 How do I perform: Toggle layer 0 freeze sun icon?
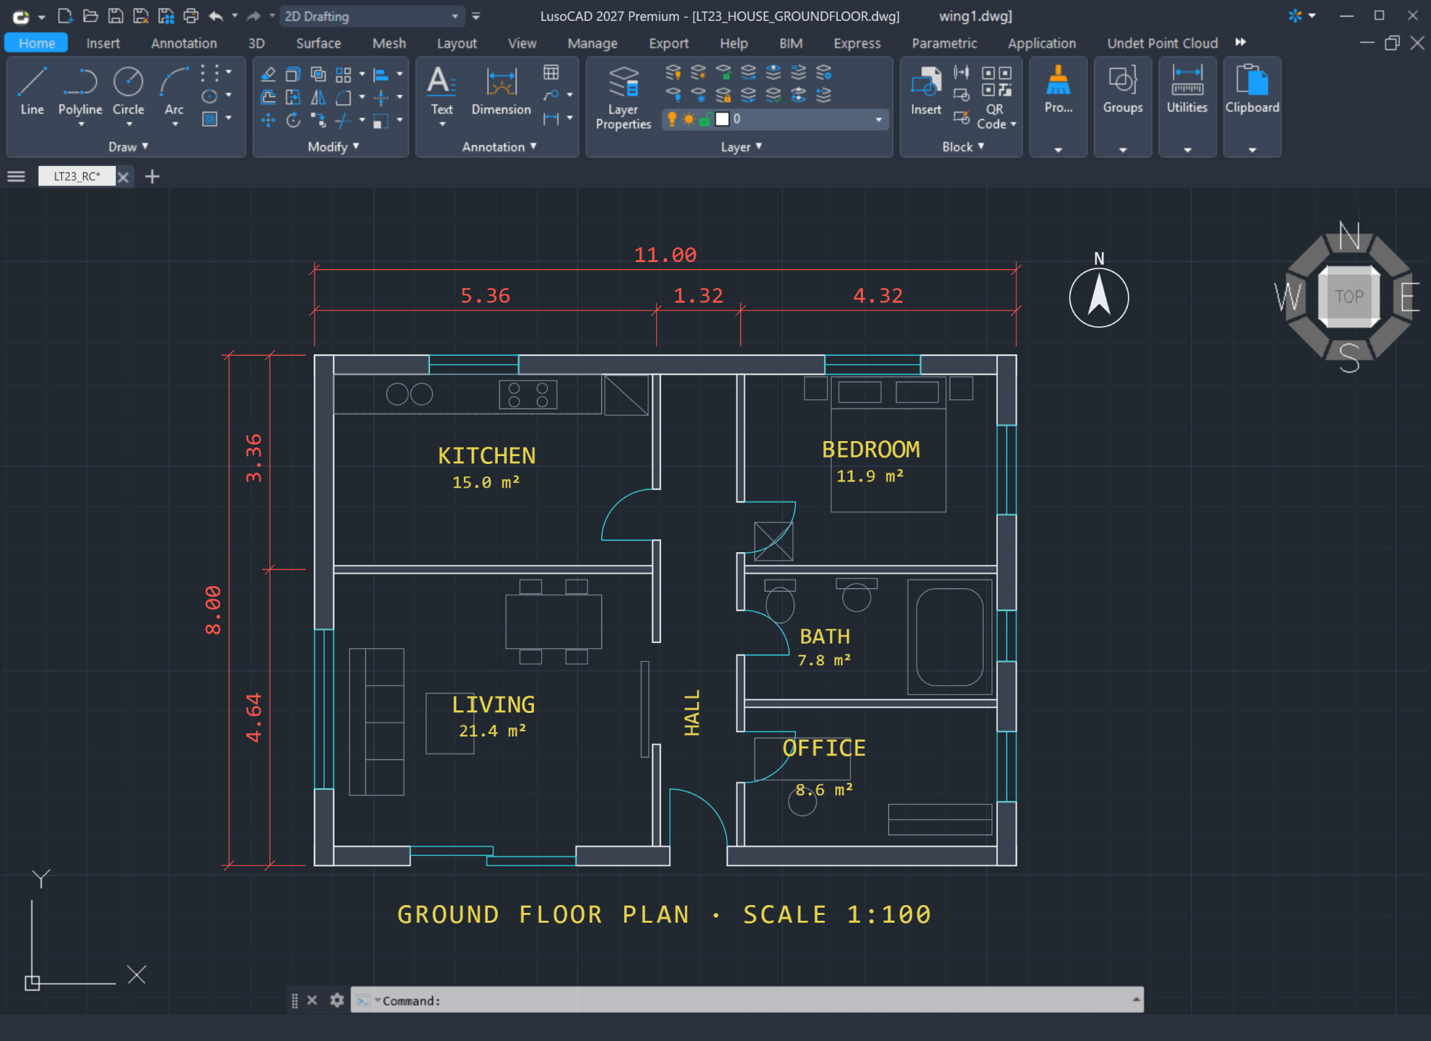(x=689, y=119)
